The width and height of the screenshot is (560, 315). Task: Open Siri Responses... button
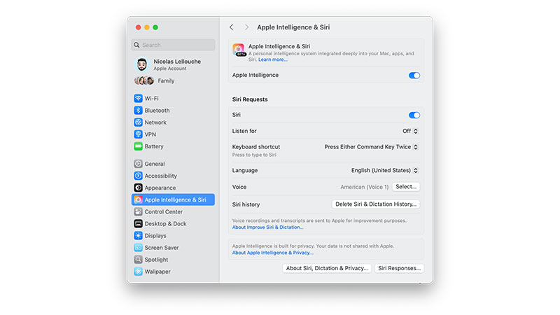point(399,268)
